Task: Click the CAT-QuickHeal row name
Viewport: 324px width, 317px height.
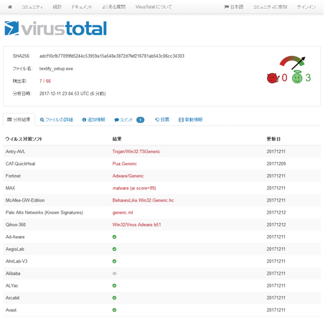Action: pyautogui.click(x=21, y=164)
